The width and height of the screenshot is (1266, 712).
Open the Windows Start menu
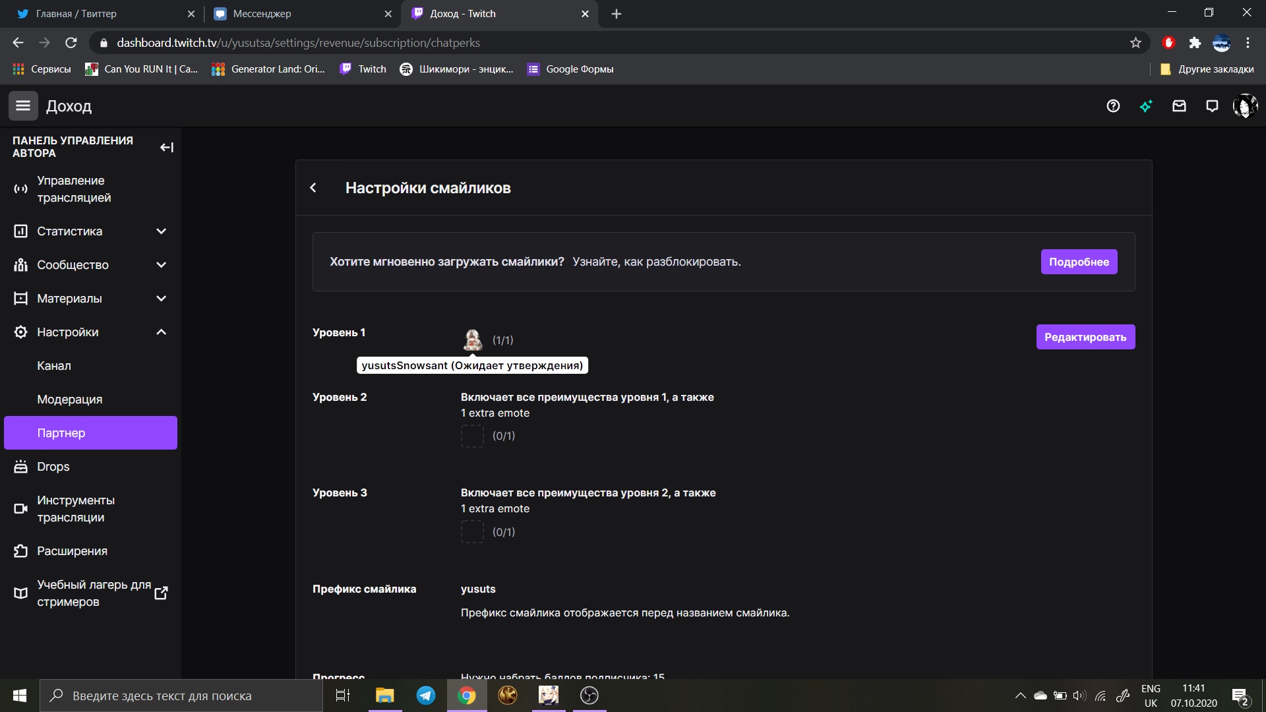pos(20,696)
